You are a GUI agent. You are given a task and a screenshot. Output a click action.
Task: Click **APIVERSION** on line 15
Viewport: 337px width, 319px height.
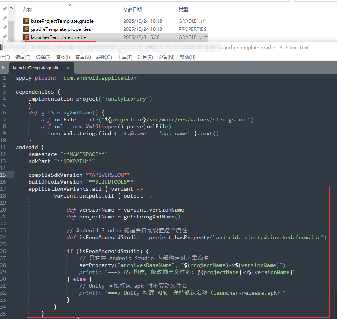coord(108,175)
